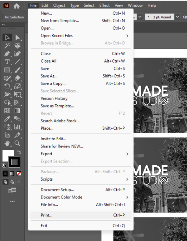Expand the Scripts submenu
The image size is (187, 241).
click(x=81, y=179)
